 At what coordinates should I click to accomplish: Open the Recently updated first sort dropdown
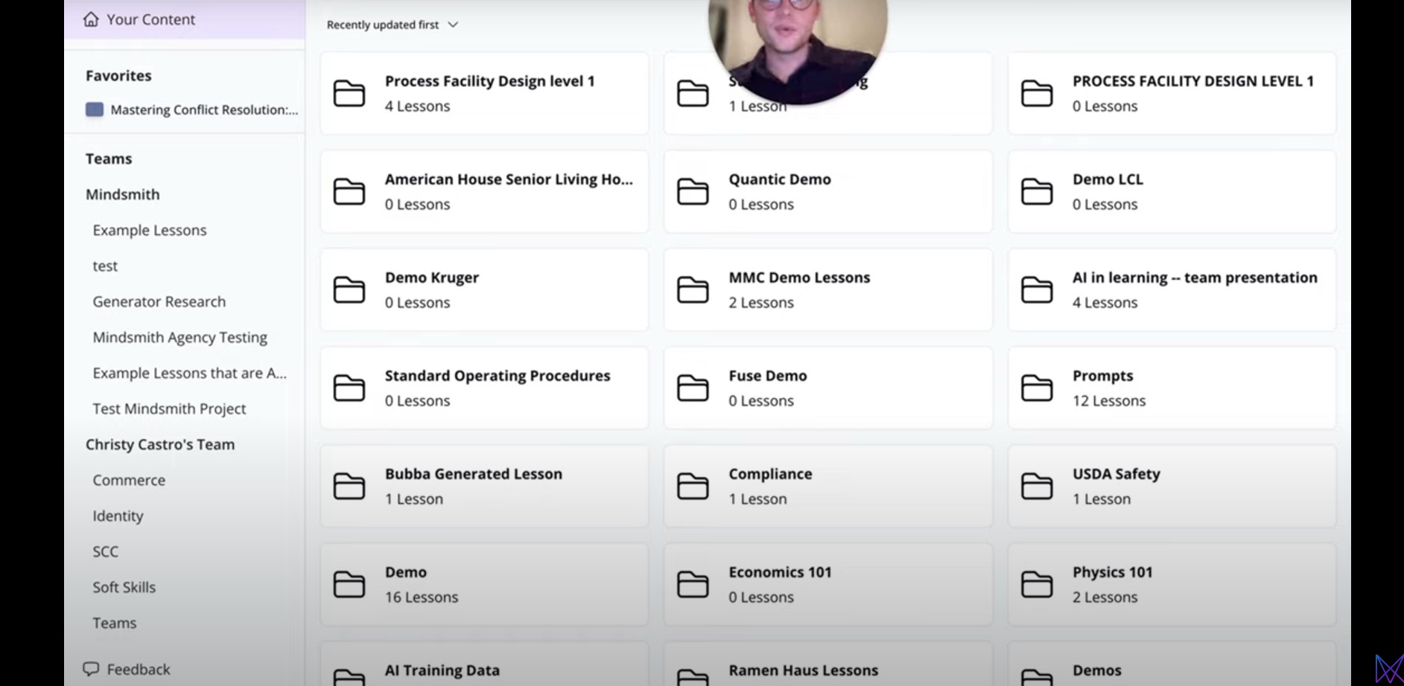click(x=393, y=25)
